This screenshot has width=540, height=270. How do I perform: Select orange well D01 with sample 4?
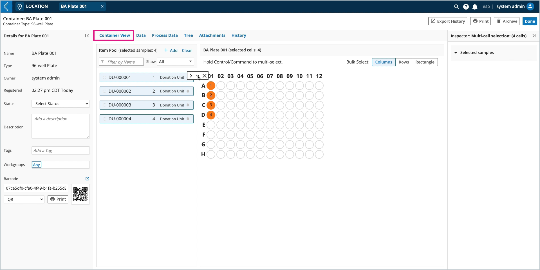[211, 115]
